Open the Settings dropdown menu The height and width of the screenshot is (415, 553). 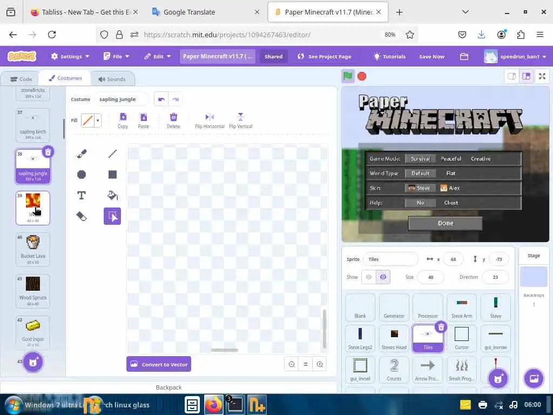(x=70, y=56)
